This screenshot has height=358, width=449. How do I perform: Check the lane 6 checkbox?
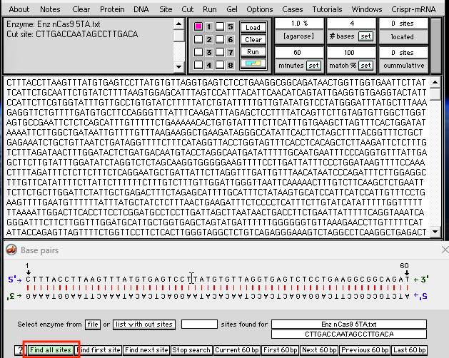click(220, 39)
